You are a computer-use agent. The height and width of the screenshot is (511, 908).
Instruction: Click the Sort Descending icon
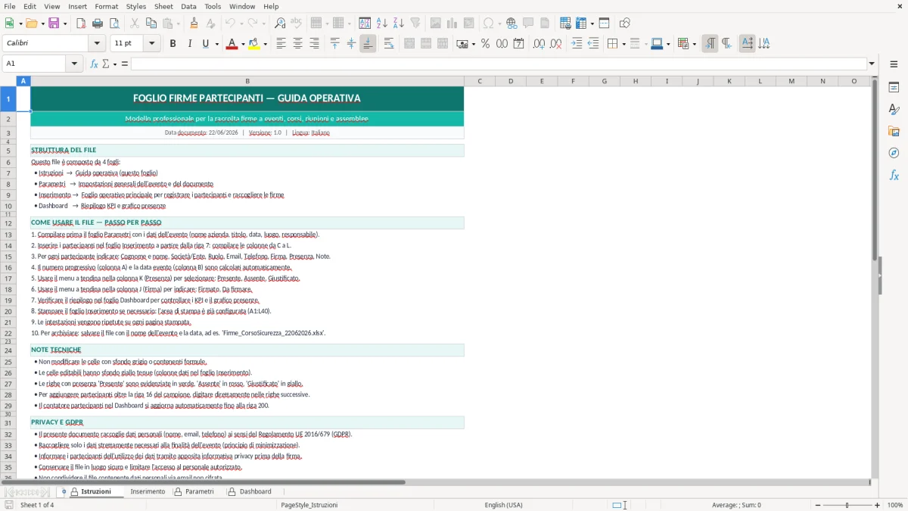(x=399, y=23)
